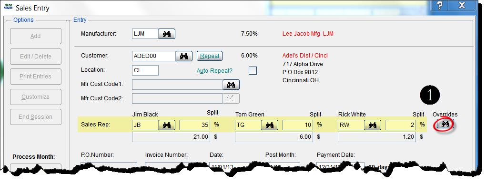486x183 pixels.
Task: Click the End Session button
Action: click(x=36, y=117)
